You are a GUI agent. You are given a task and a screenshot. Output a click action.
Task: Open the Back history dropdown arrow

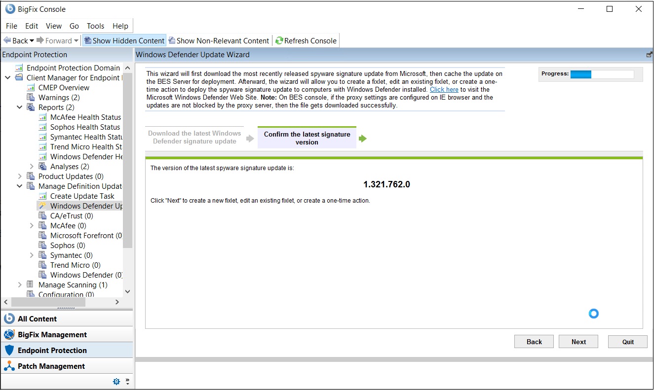point(32,41)
